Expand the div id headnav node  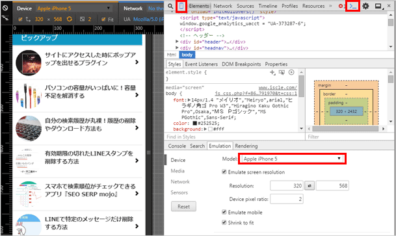point(177,47)
